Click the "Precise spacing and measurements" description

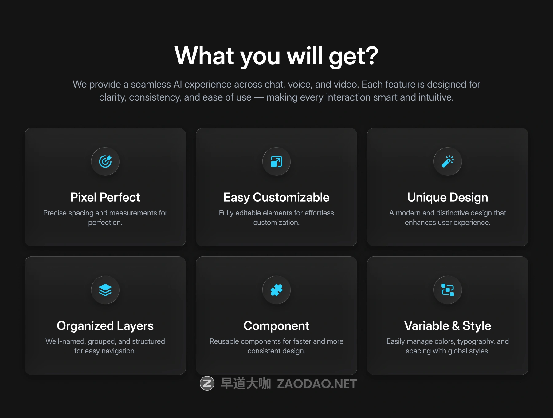tap(105, 217)
